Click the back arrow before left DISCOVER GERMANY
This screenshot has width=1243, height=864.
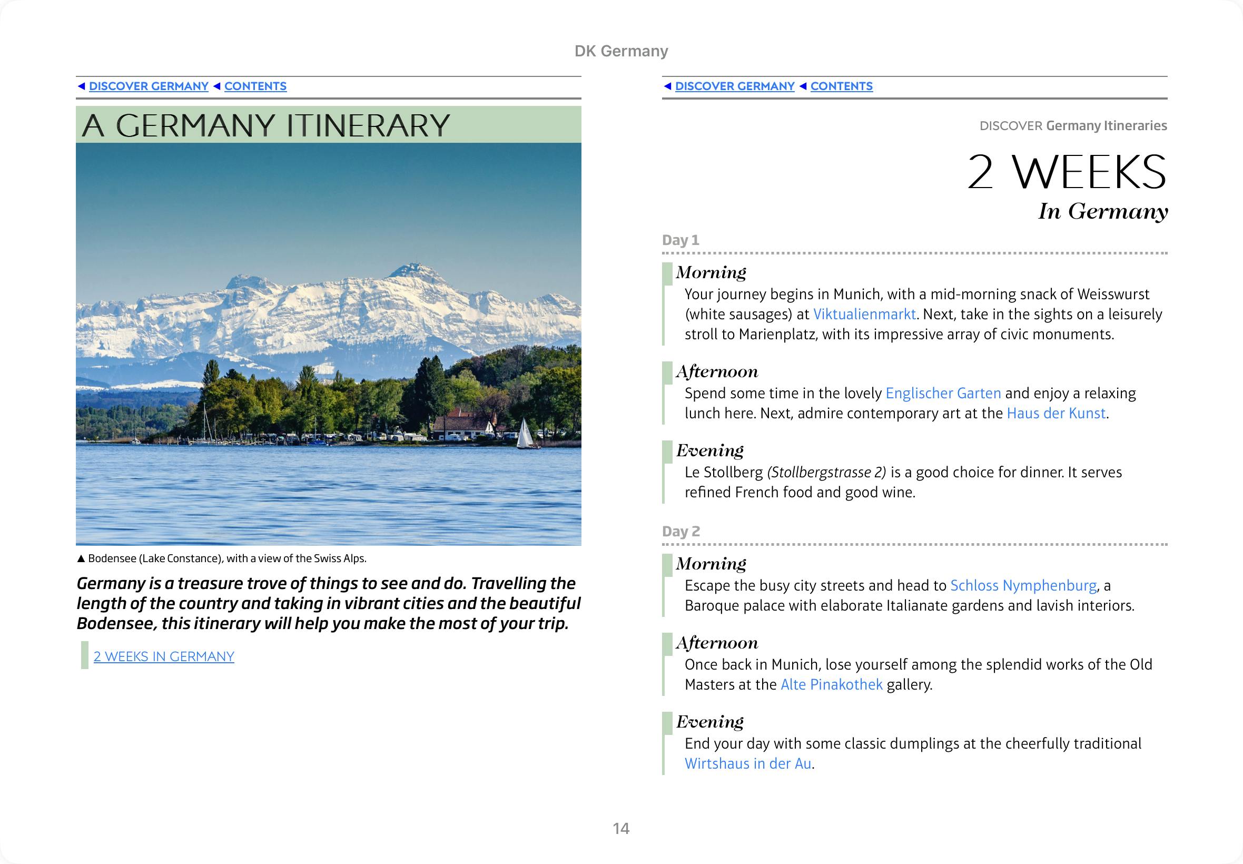(x=82, y=86)
